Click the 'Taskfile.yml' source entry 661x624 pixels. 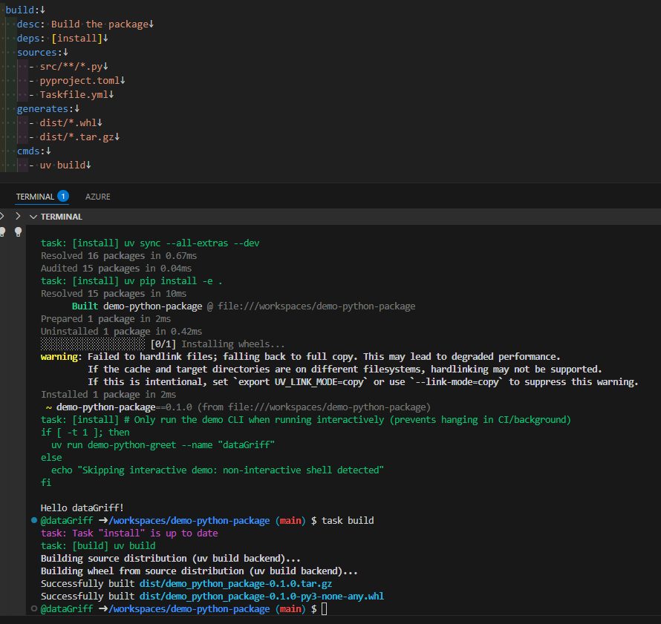(x=74, y=95)
